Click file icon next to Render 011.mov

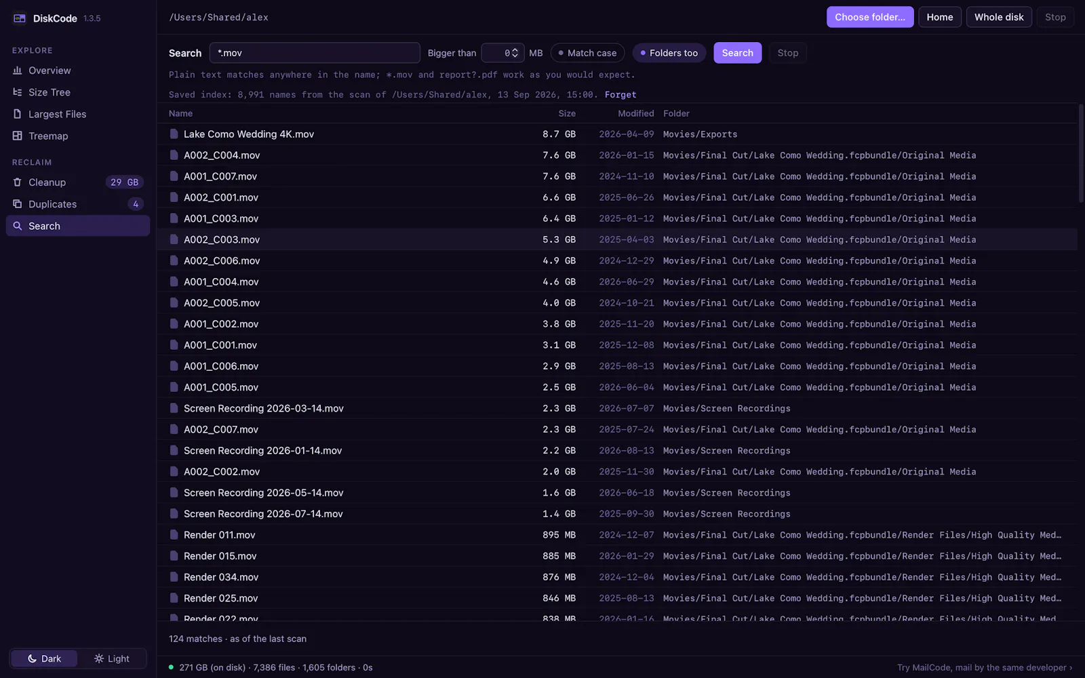[174, 535]
